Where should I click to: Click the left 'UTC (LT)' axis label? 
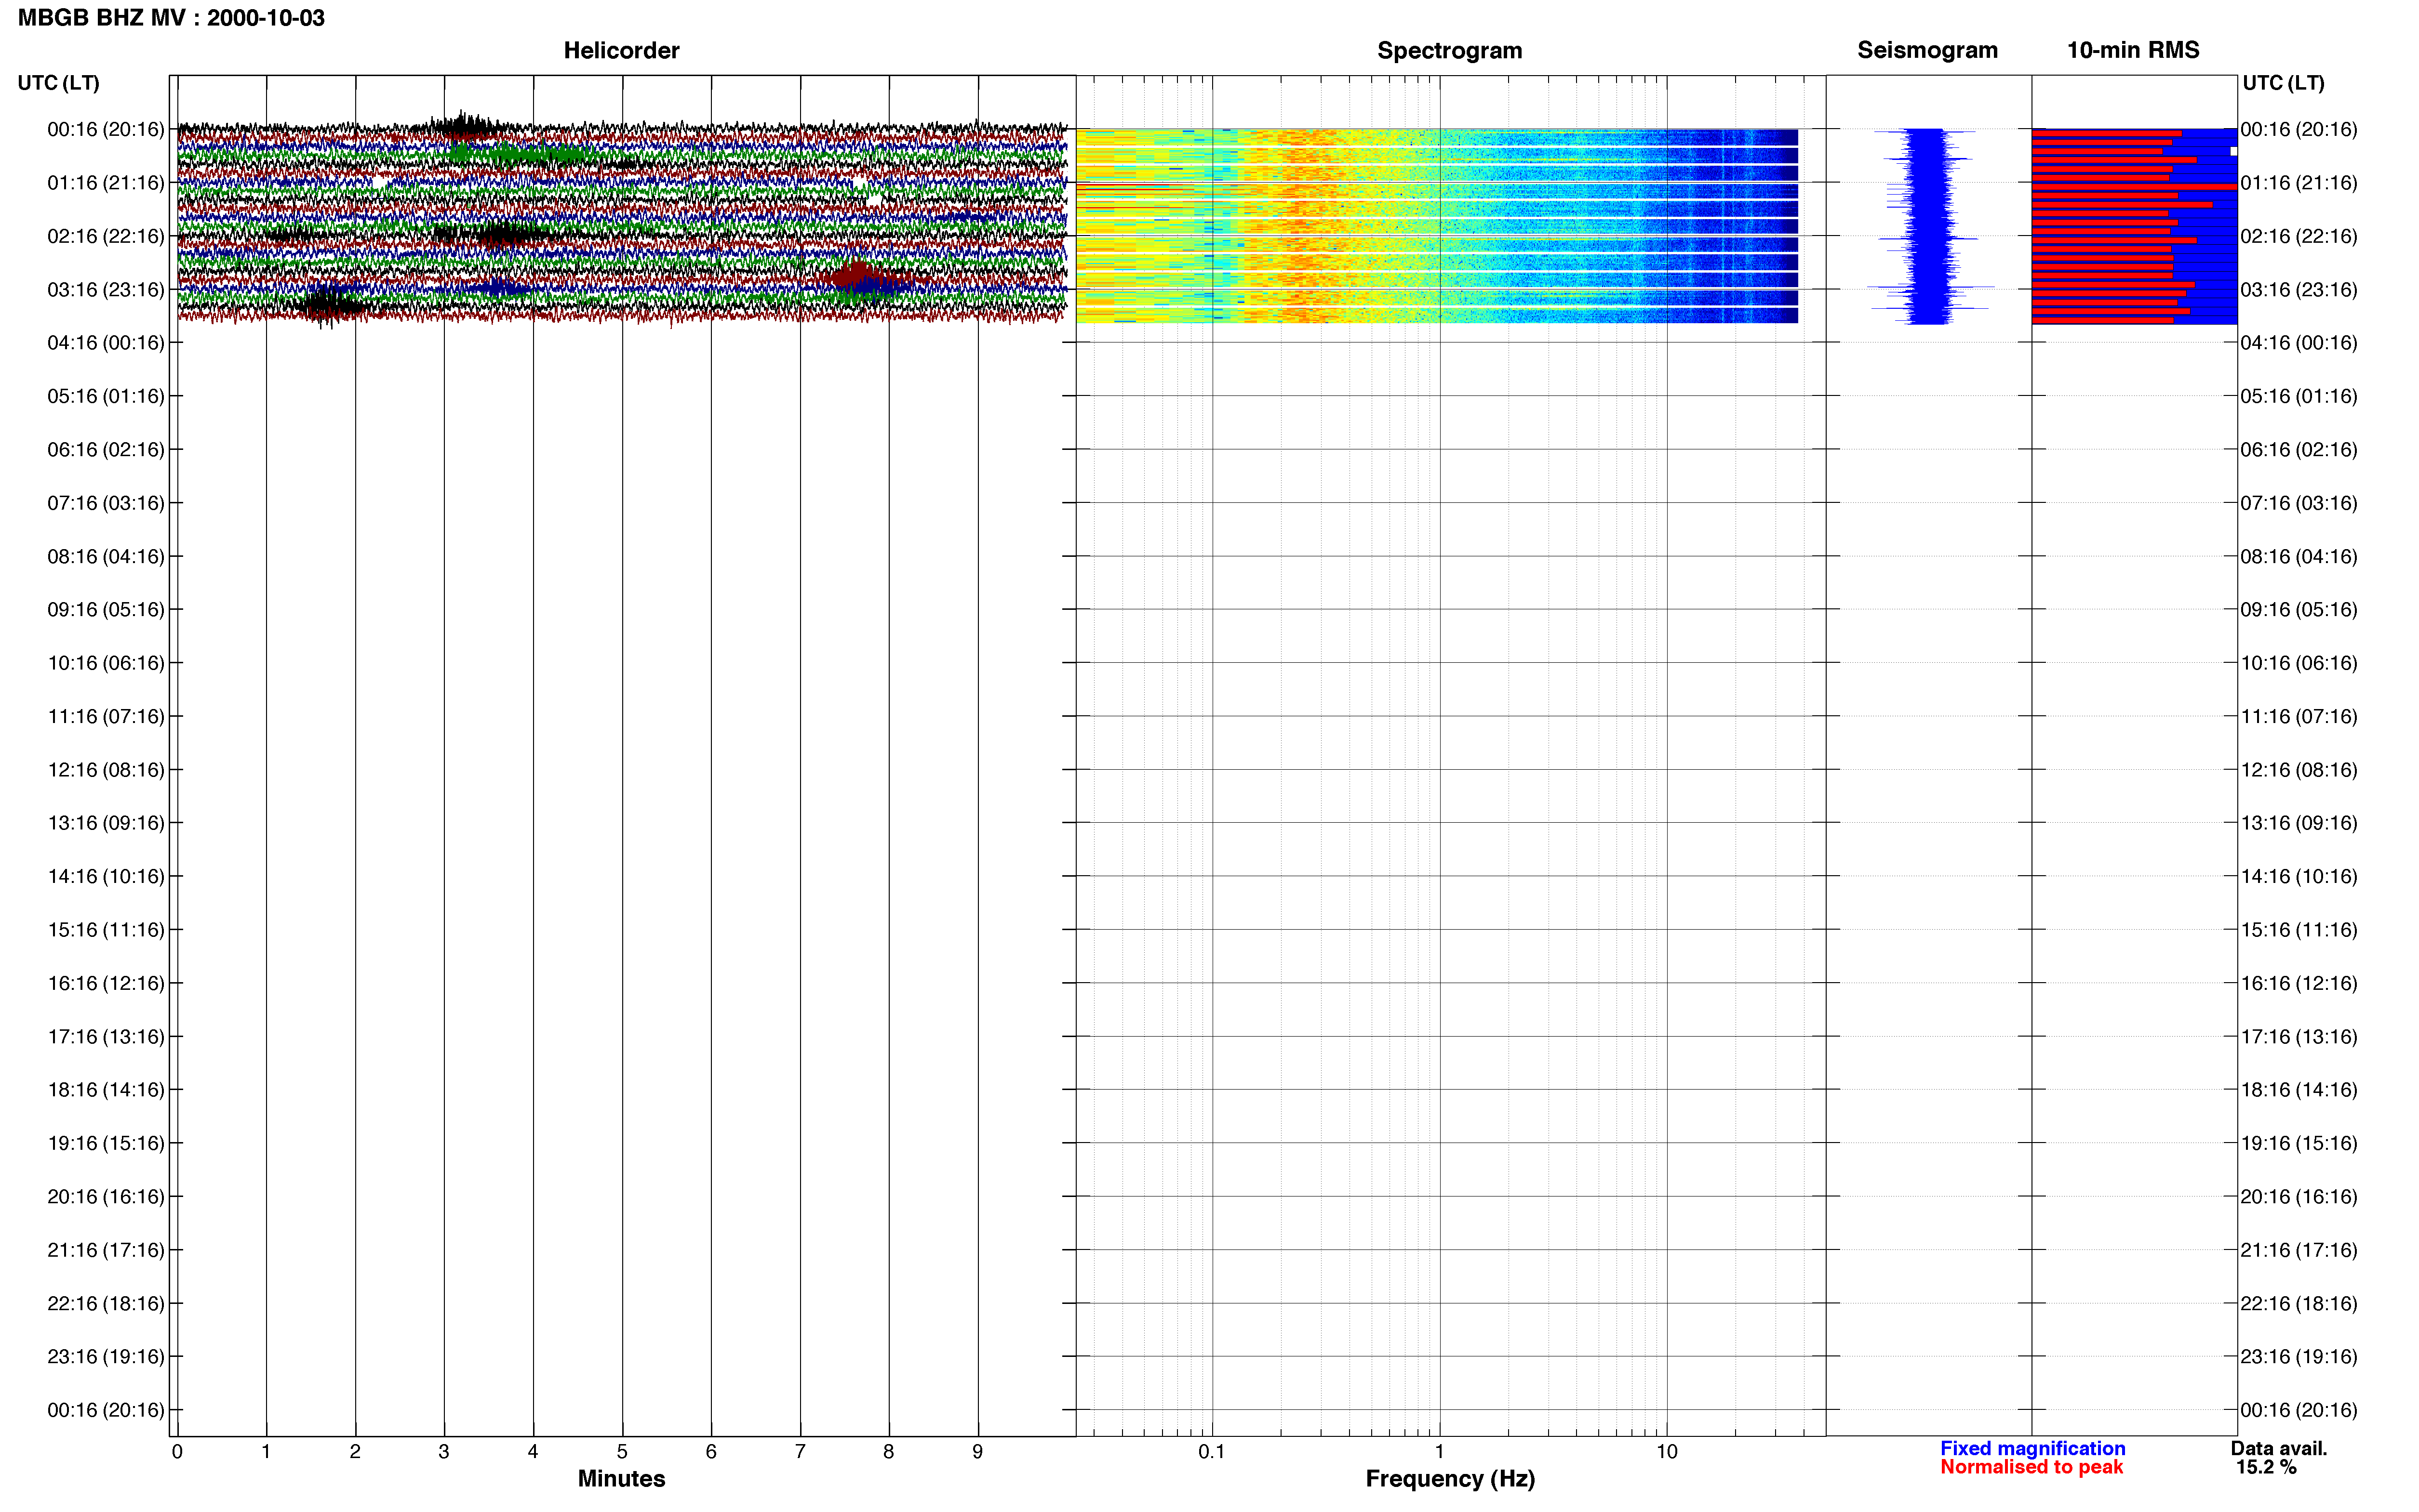coord(58,83)
